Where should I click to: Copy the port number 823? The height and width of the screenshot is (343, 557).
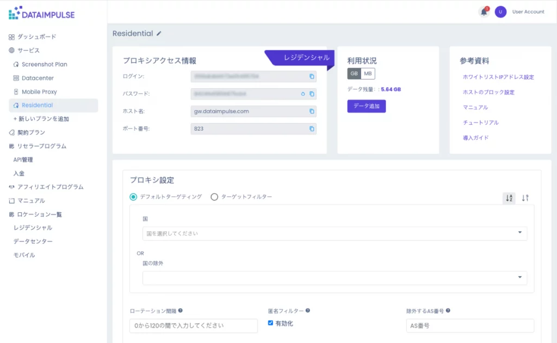coord(312,129)
